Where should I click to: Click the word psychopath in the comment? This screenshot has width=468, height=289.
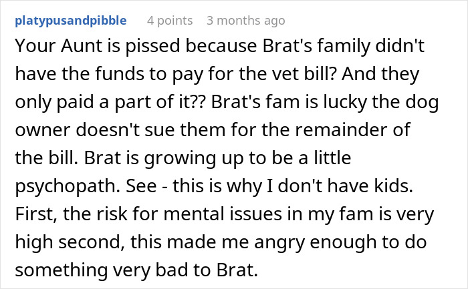[x=68, y=186]
